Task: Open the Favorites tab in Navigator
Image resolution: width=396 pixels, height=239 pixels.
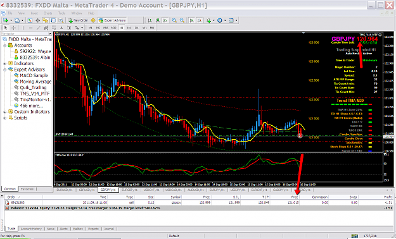Action: pos(27,189)
